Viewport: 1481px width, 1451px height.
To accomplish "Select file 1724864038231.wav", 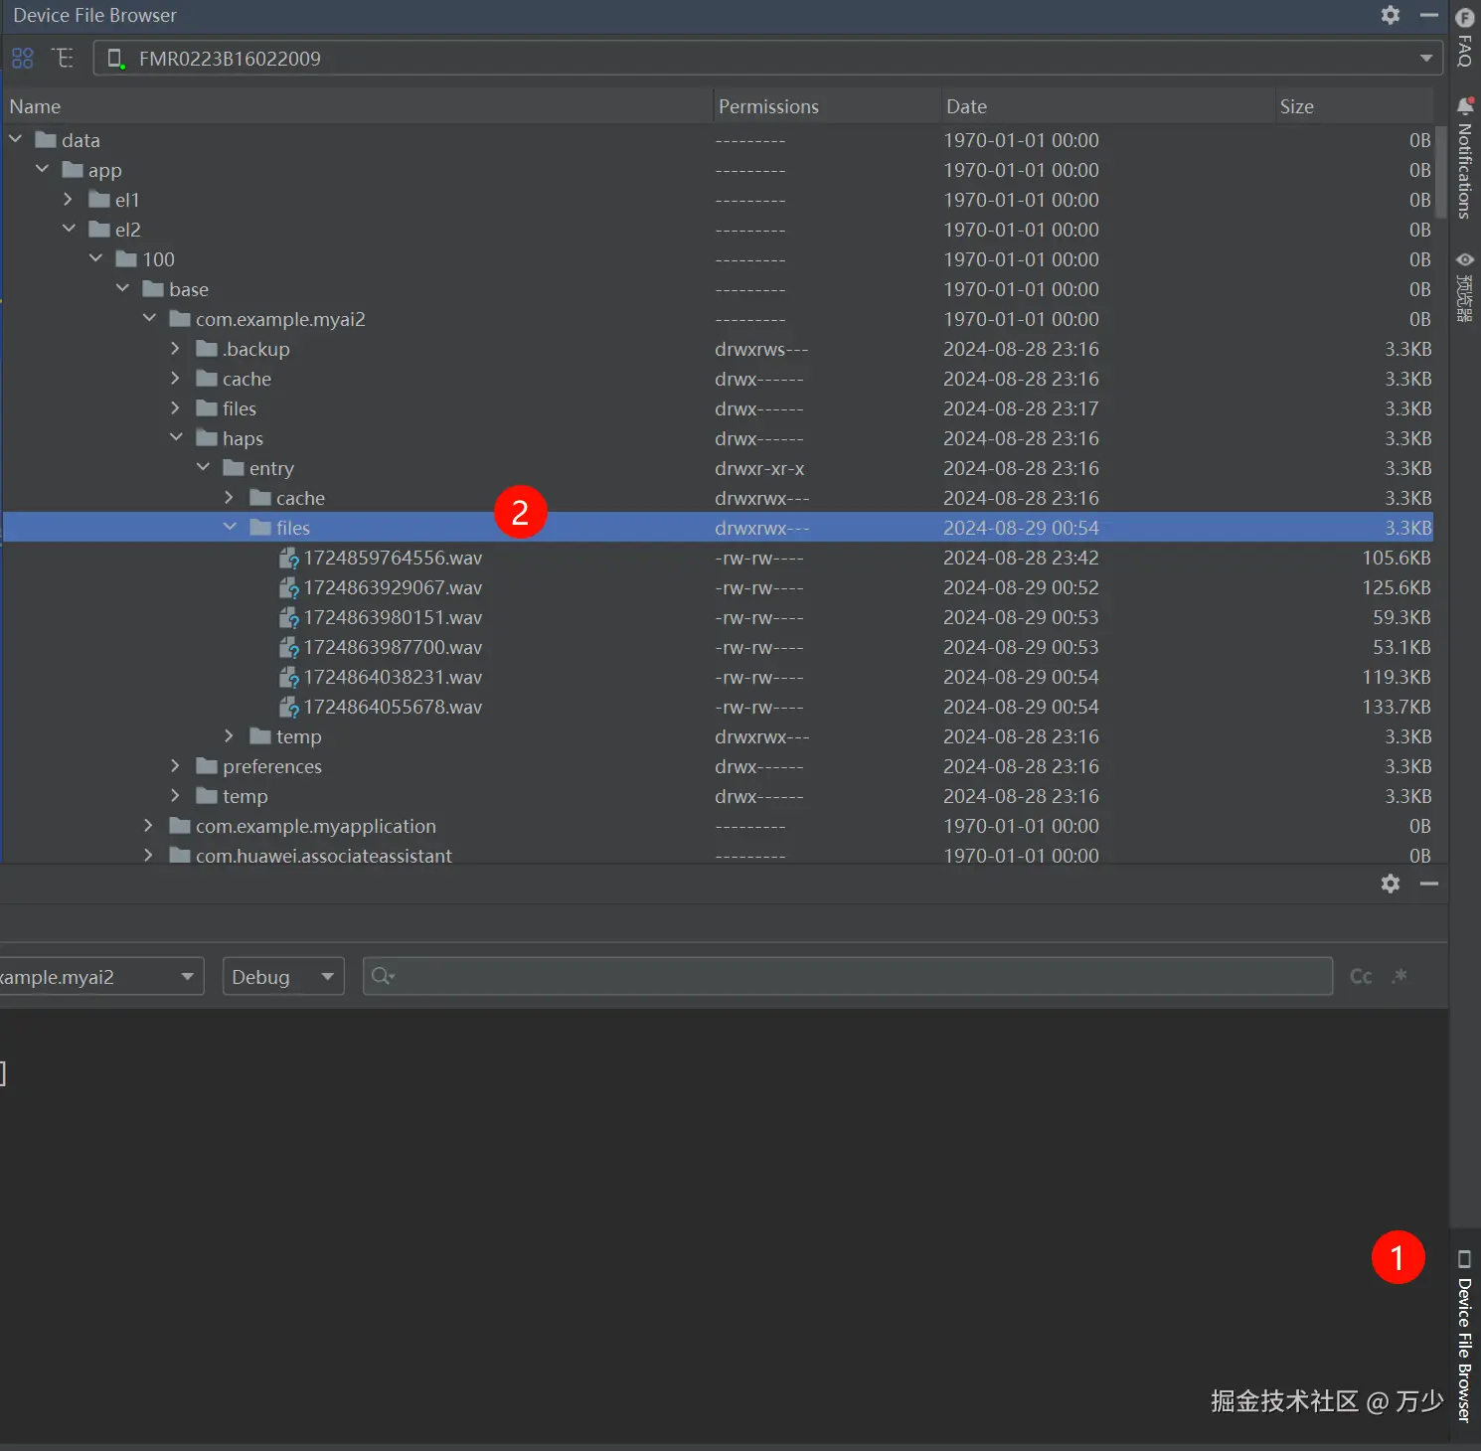I will tap(393, 677).
